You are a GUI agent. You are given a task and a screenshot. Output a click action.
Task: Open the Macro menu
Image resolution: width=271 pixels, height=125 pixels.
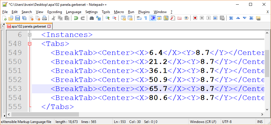coord(119,12)
